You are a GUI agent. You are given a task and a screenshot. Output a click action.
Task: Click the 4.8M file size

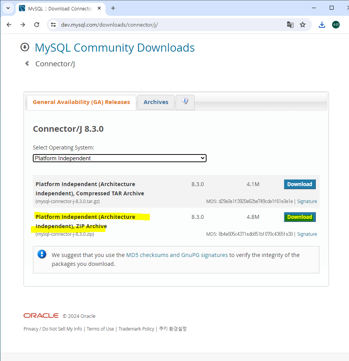coord(253,217)
